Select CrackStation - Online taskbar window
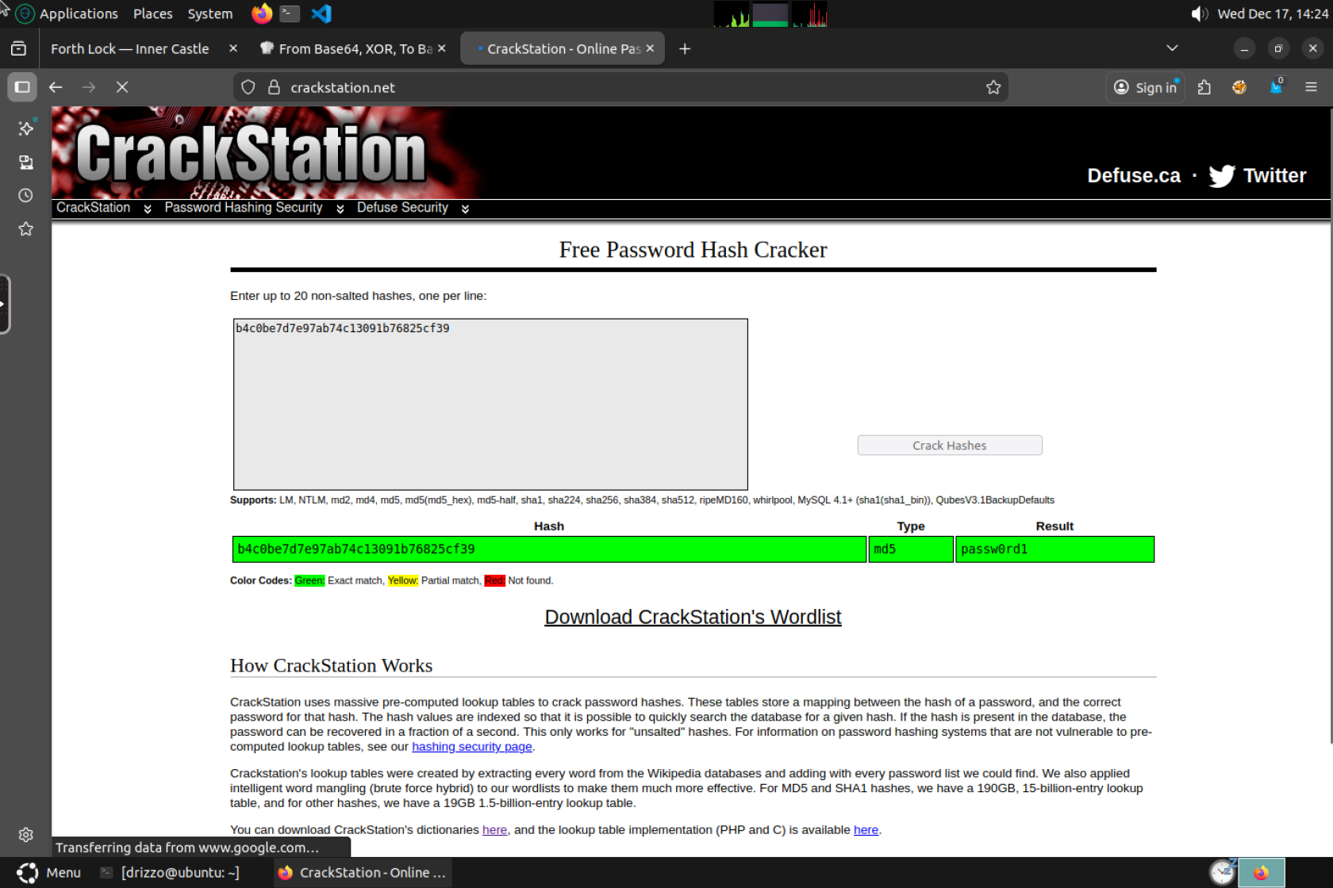Image resolution: width=1333 pixels, height=888 pixels. point(363,872)
